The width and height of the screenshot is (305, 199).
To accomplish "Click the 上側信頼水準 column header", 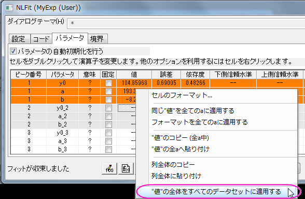I will click(280, 75).
